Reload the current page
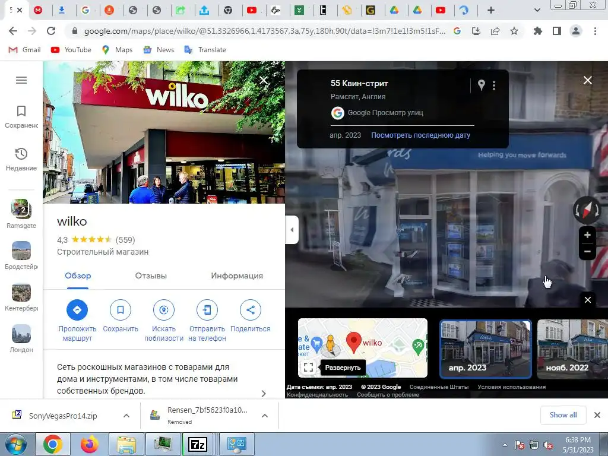608x456 pixels. point(51,31)
